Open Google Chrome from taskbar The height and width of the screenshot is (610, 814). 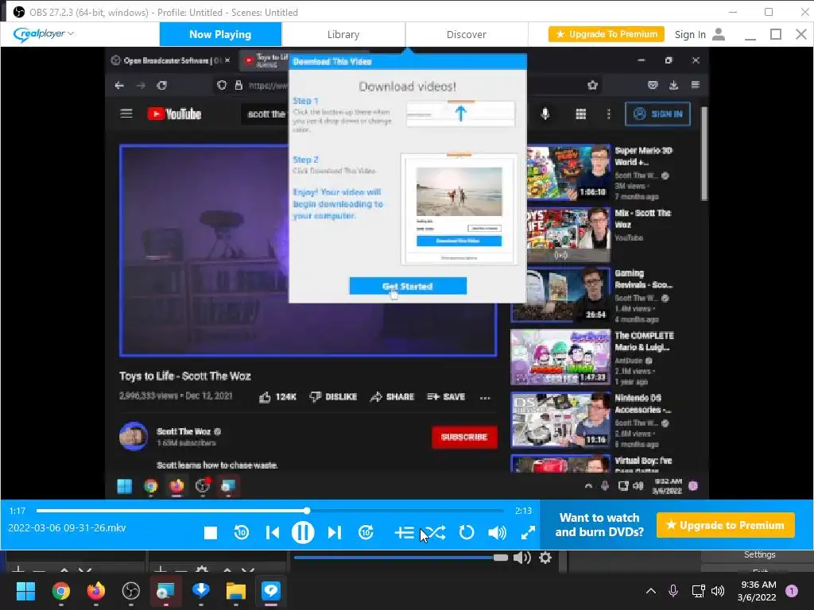coord(60,591)
